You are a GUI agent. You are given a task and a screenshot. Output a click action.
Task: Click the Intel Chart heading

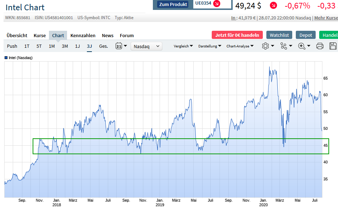click(25, 7)
